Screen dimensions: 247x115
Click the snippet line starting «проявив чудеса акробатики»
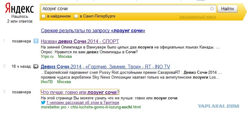[130, 77]
